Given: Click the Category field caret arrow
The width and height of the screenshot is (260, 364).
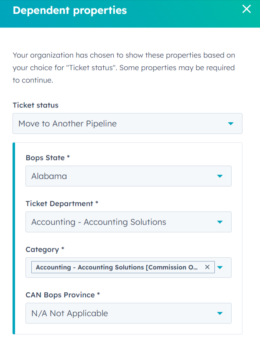Looking at the screenshot, I should 221,267.
